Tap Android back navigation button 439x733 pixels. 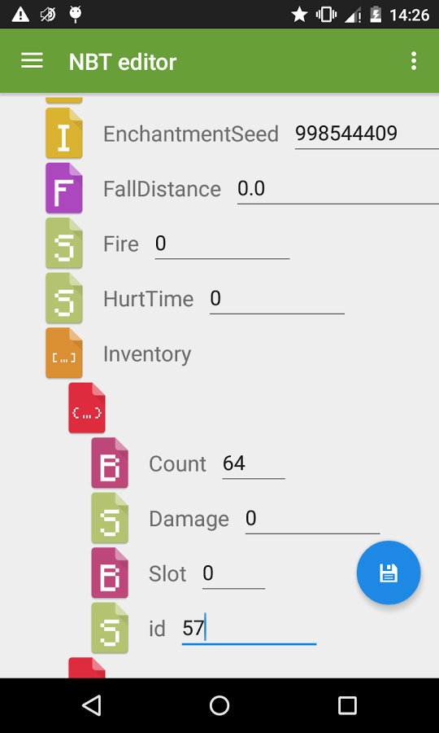tap(92, 705)
